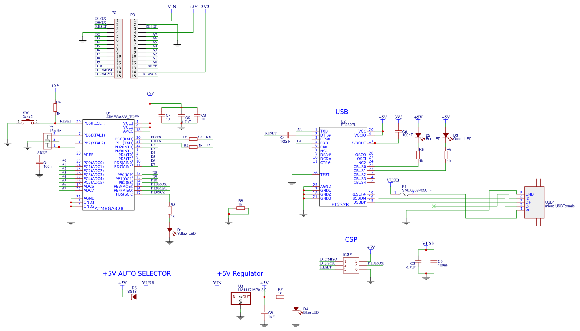Screen dimensions: 580x331
Task: Select the LM1117 regulator U3 box
Action: pos(241,299)
